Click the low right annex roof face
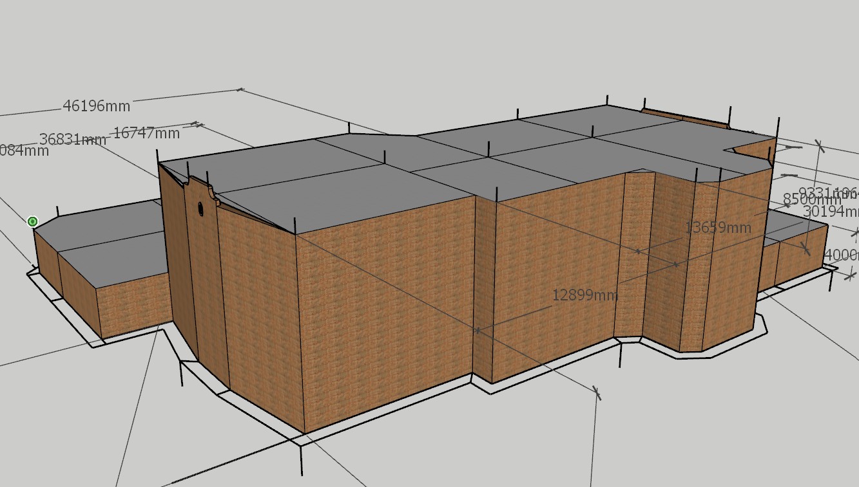Screen dimensions: 859x487 click(x=796, y=230)
